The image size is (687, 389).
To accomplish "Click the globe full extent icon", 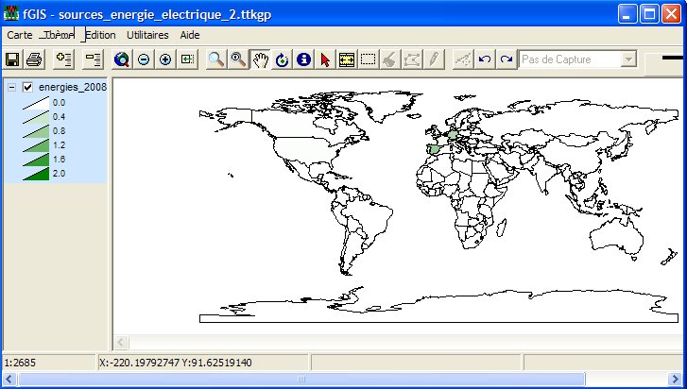I will (121, 59).
